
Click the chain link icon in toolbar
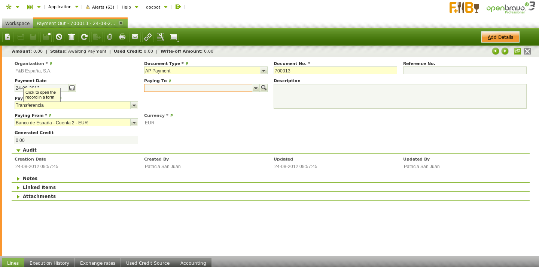click(x=148, y=37)
